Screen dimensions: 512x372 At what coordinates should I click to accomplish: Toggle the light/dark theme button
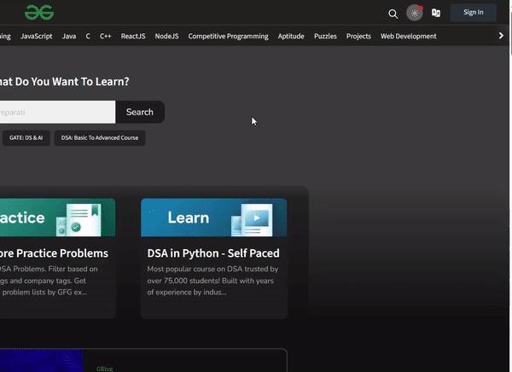click(415, 13)
